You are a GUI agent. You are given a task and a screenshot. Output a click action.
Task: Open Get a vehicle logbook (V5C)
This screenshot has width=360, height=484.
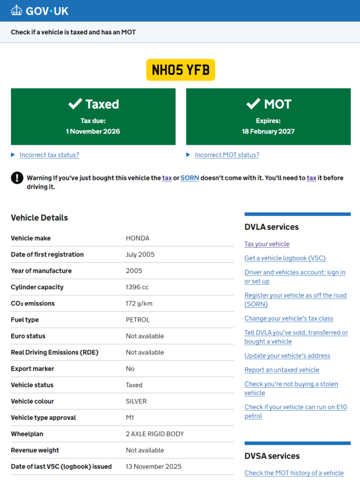coord(285,258)
